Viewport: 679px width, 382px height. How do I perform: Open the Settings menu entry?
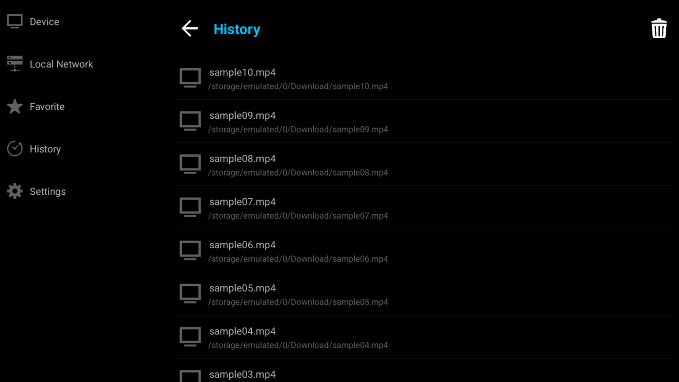pos(47,191)
